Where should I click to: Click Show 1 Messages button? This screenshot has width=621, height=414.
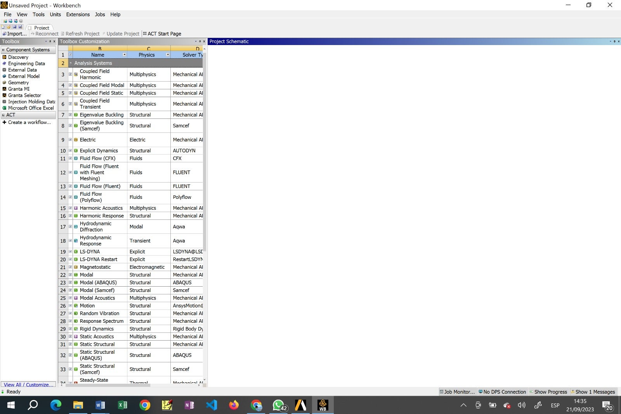(593, 392)
